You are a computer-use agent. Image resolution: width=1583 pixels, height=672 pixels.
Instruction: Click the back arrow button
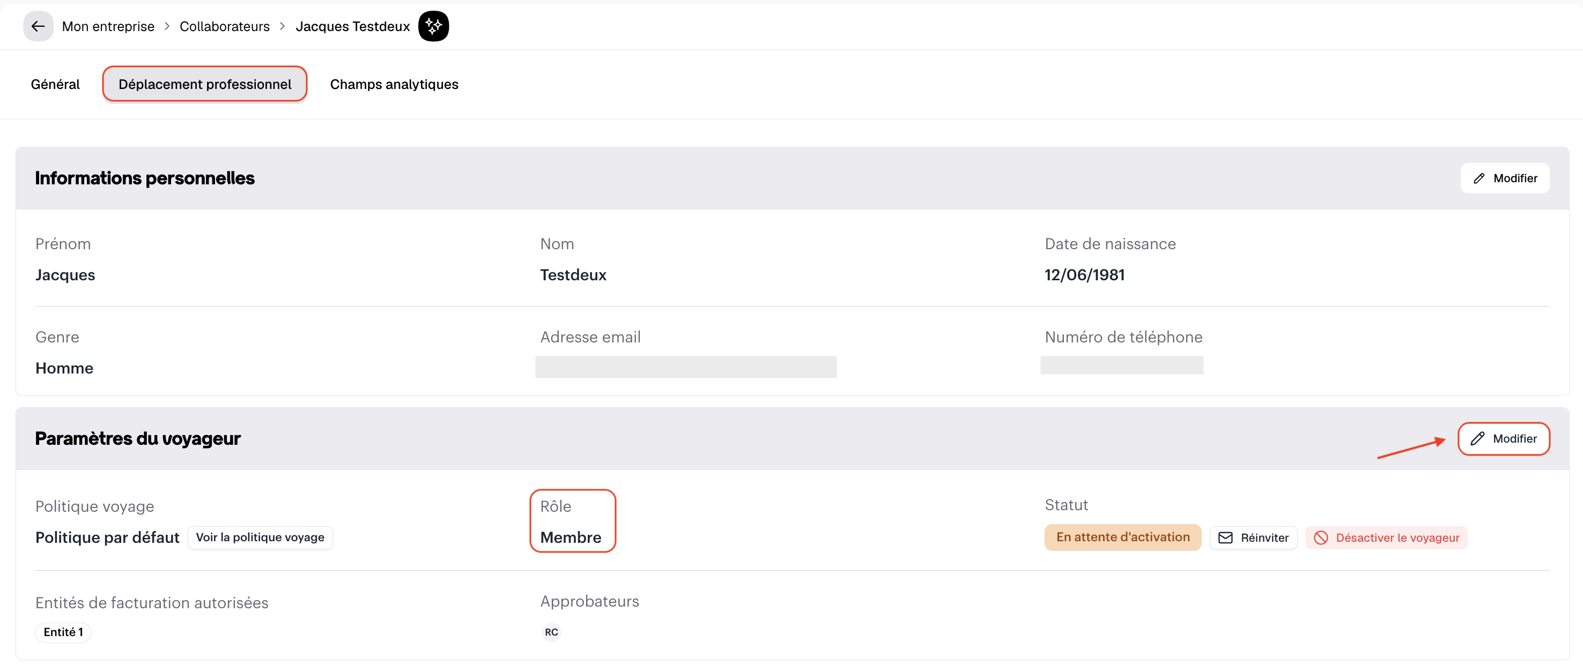pyautogui.click(x=38, y=26)
